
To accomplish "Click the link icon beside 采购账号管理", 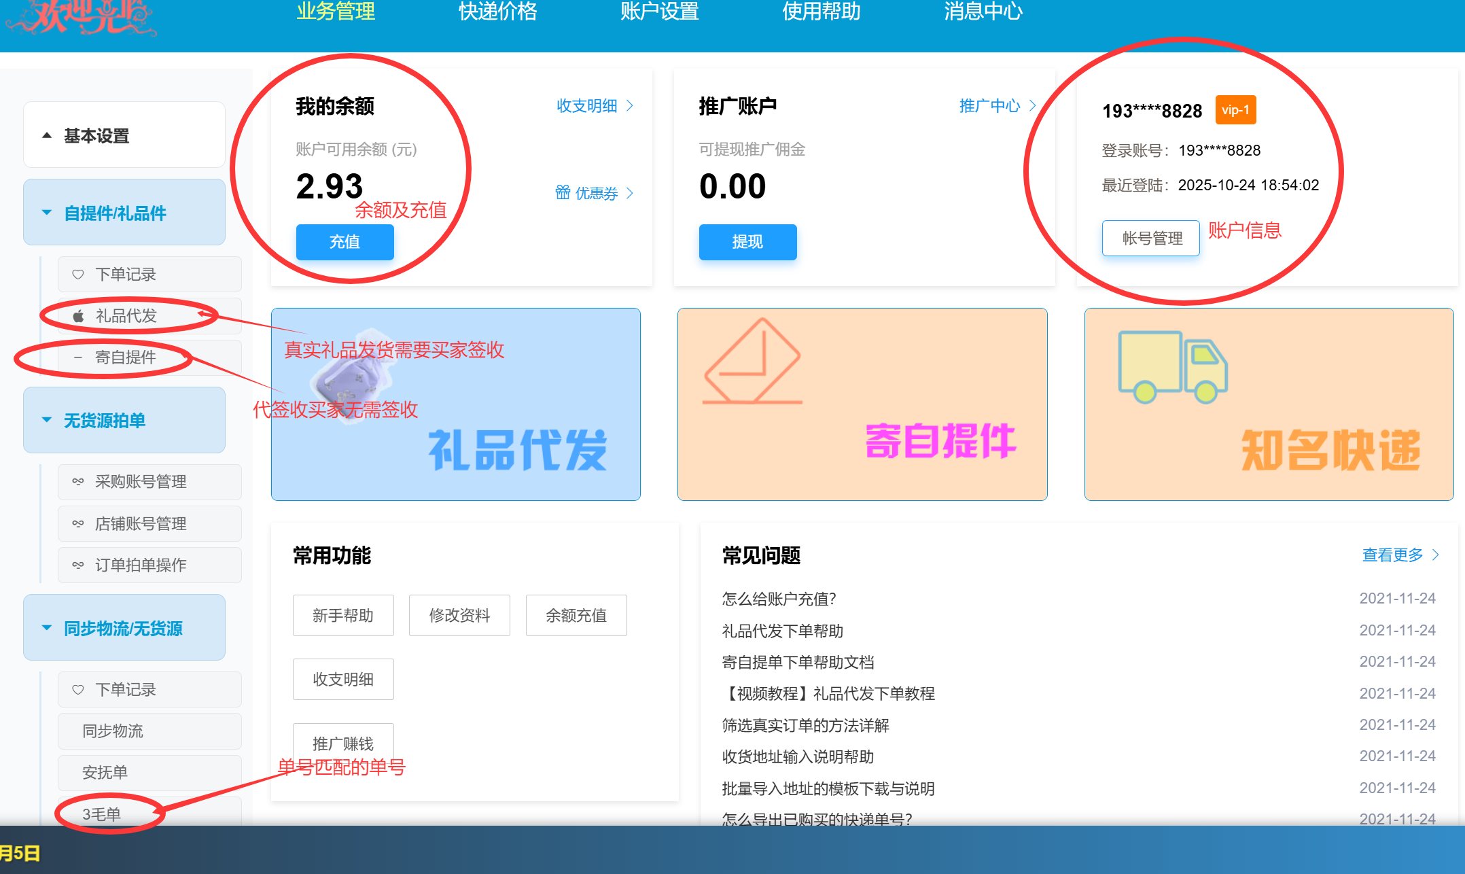I will (78, 482).
